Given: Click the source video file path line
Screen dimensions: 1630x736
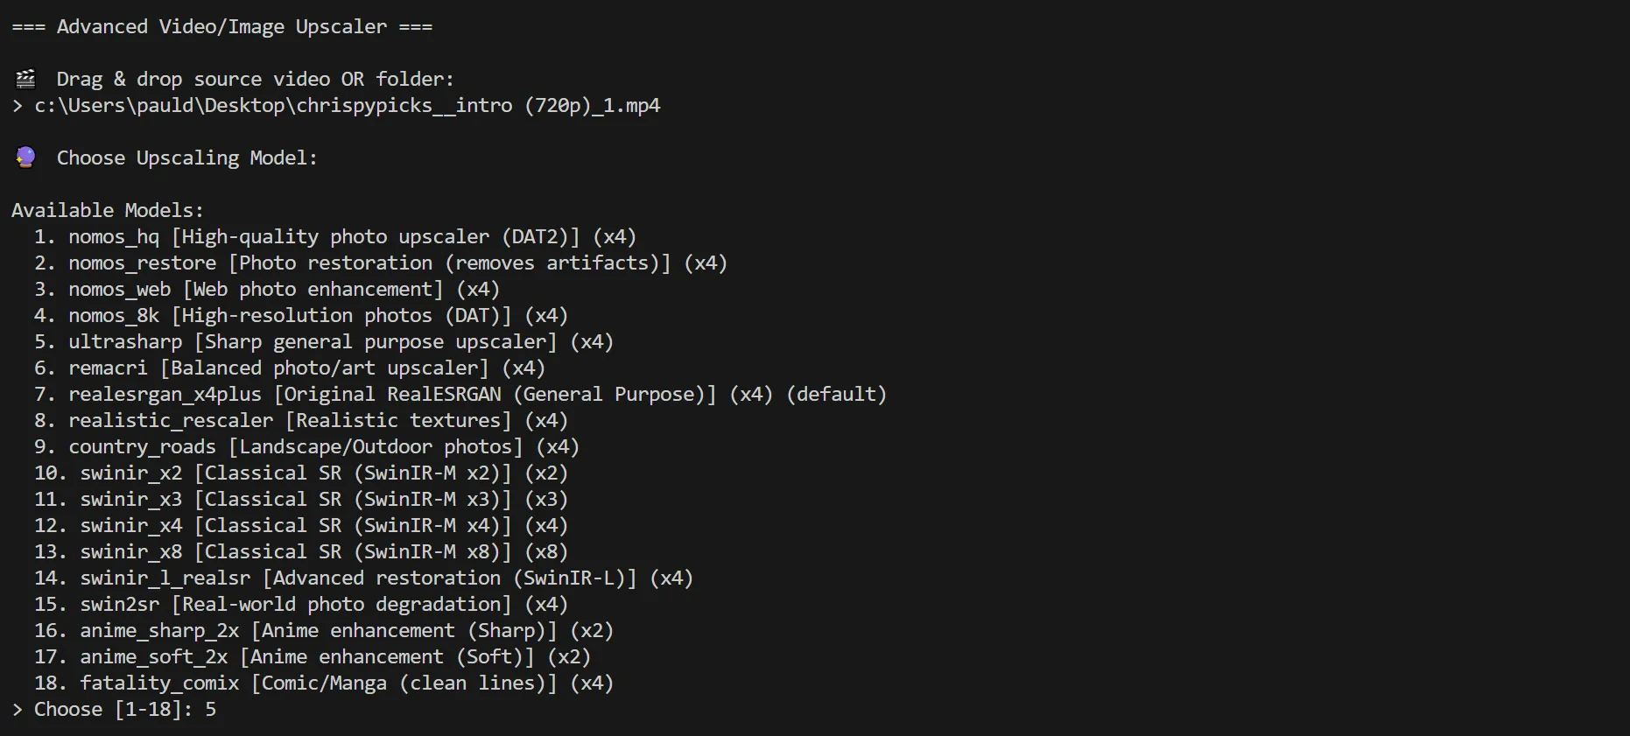Looking at the screenshot, I should [347, 106].
